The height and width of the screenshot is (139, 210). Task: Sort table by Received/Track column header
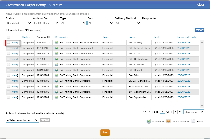coord(187,37)
